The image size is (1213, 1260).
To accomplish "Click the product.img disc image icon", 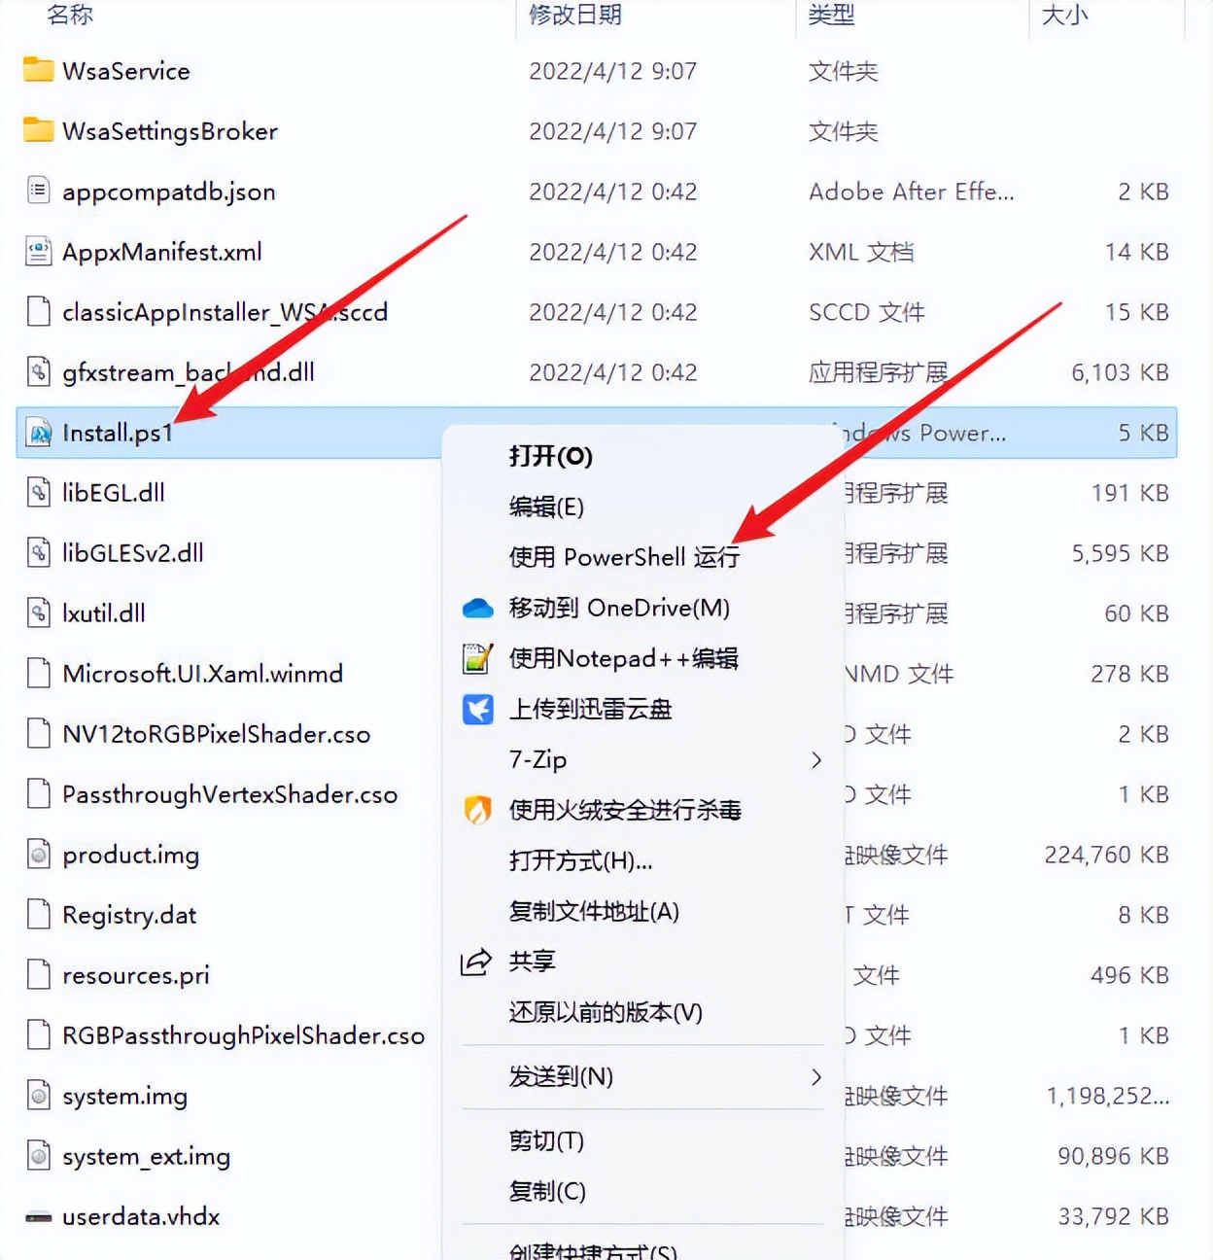I will point(37,855).
